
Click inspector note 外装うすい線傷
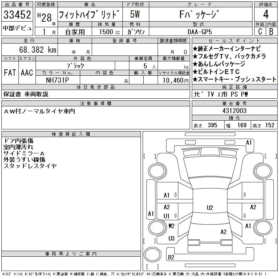24,160
